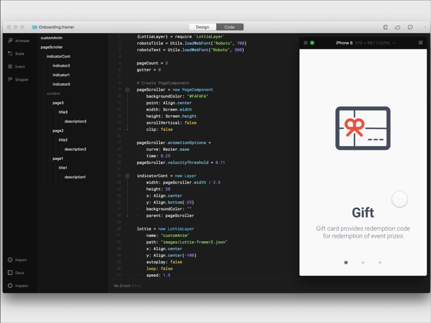Click the scrollVertical: false line
This screenshot has width=431, height=323.
[171, 123]
